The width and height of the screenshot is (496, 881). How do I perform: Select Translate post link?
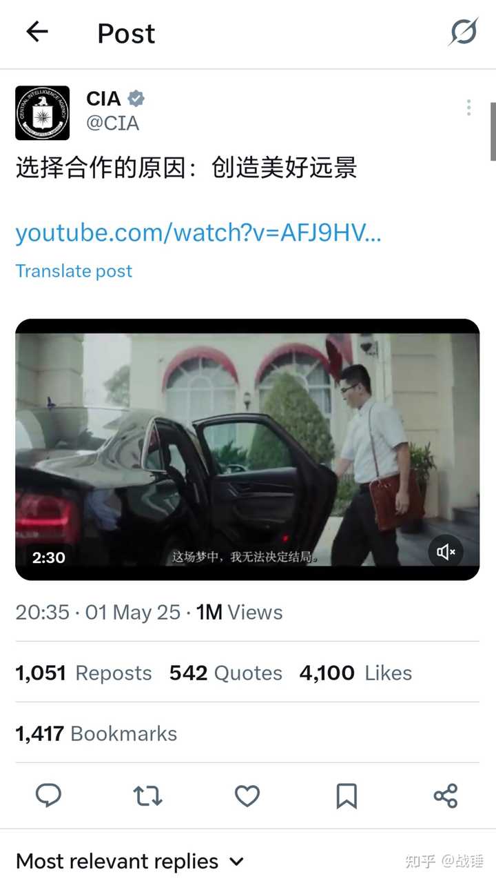pyautogui.click(x=74, y=271)
